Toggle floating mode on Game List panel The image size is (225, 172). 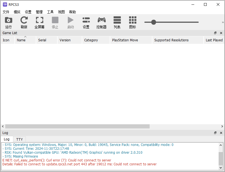click(x=215, y=33)
